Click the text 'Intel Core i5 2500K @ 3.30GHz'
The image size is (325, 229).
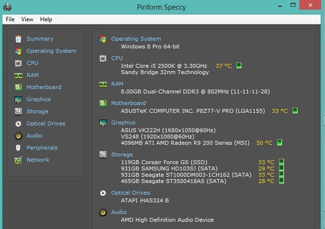click(164, 66)
